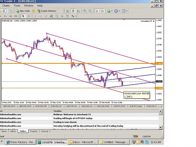The image size is (196, 147).
Task: Toggle Chart Shift button
Action: click(102, 11)
